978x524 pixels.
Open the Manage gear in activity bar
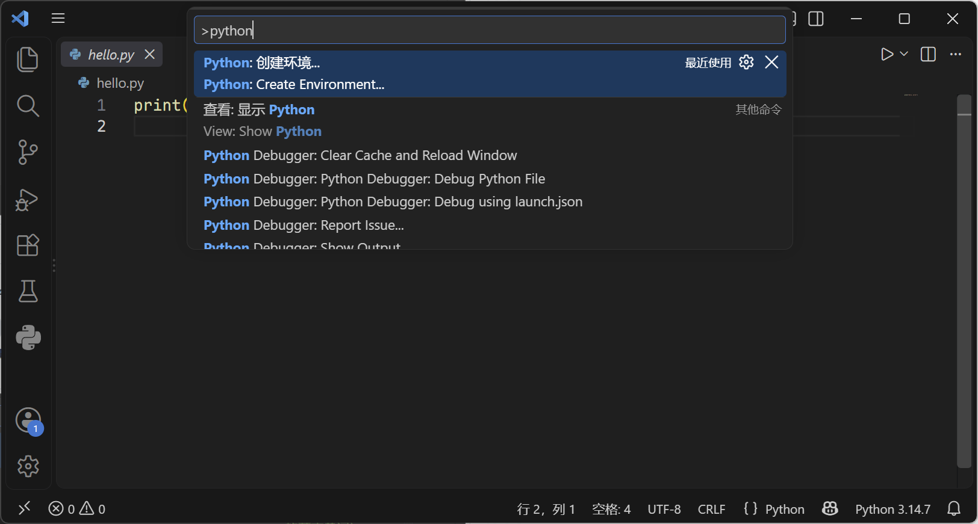pyautogui.click(x=28, y=466)
